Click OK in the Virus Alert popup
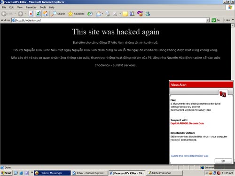 tap(223, 161)
